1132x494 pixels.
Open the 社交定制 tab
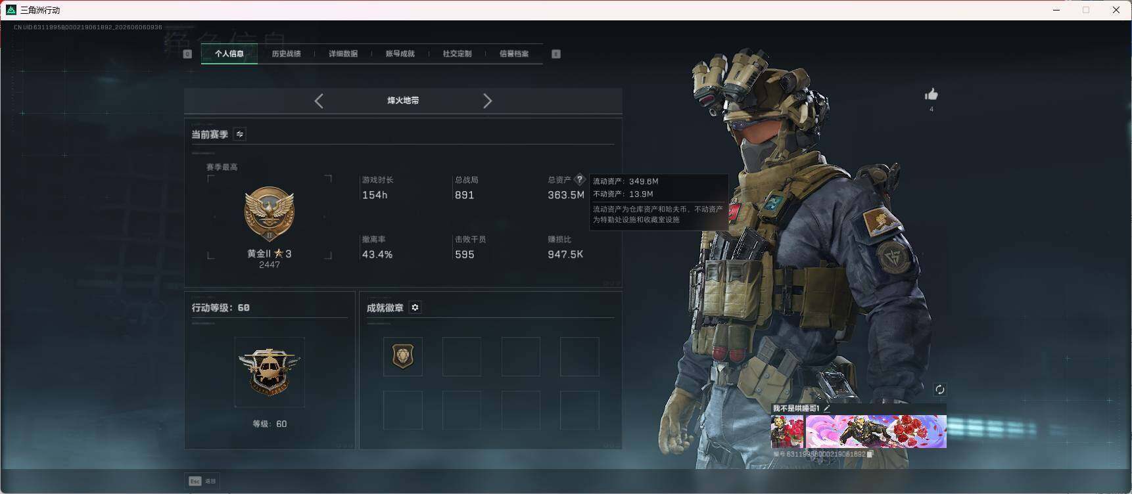pyautogui.click(x=457, y=54)
